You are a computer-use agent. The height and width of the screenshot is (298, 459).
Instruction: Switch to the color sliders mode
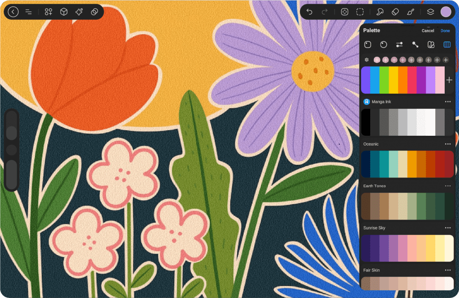[x=399, y=44]
